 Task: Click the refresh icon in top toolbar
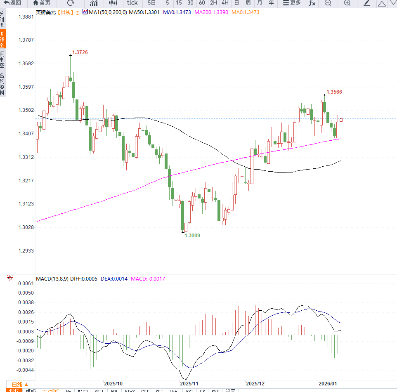(71, 3)
